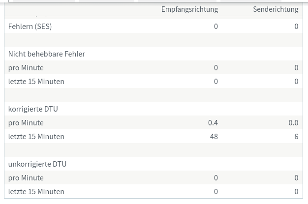The image size is (308, 204).
Task: Click the 0.4 korrigierte DTU value
Action: click(x=213, y=122)
